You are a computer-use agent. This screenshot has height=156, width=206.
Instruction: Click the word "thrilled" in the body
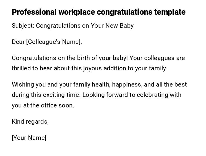21,68
